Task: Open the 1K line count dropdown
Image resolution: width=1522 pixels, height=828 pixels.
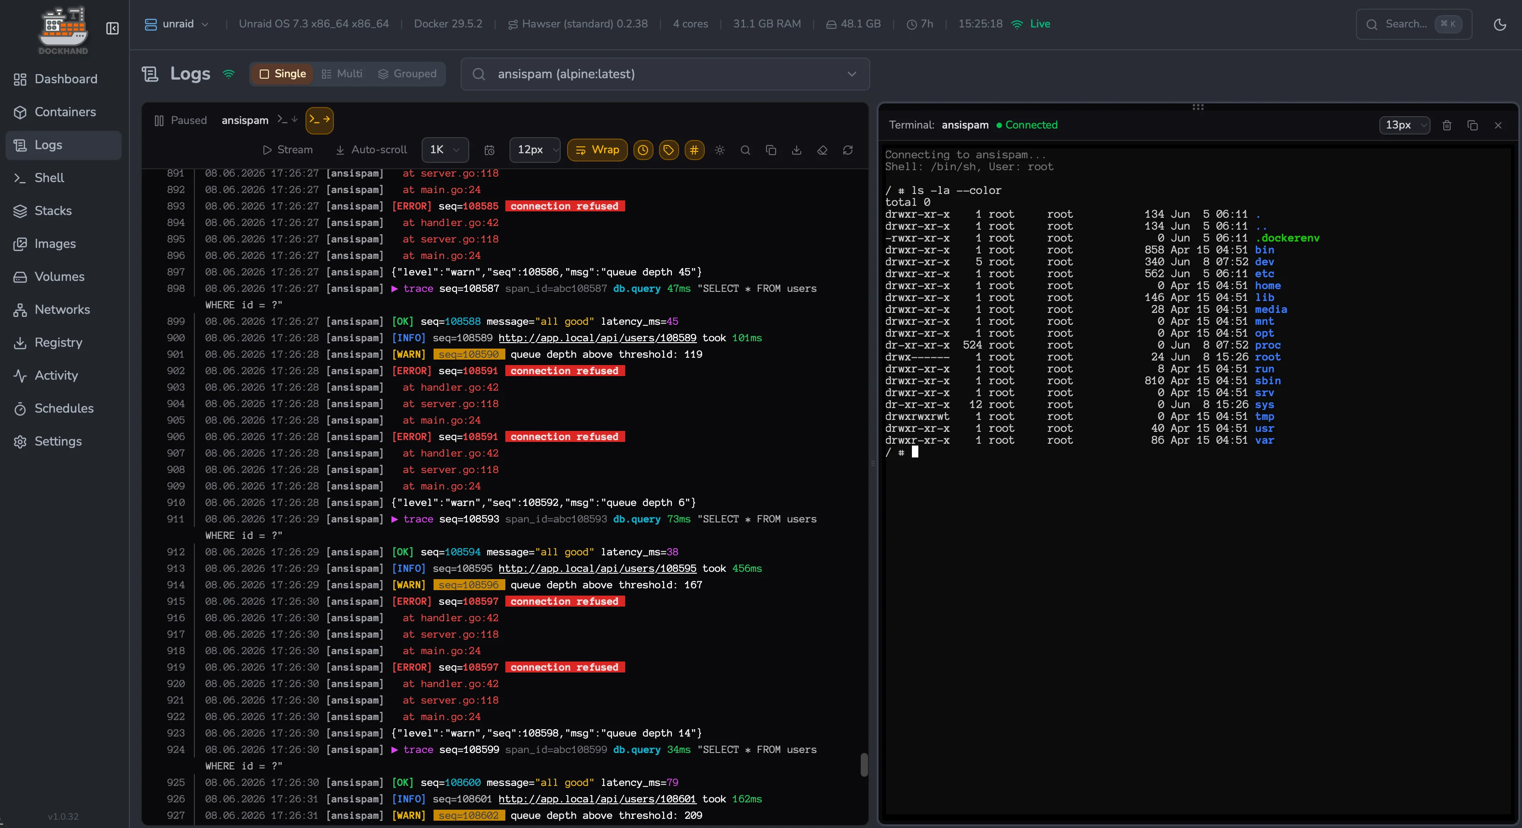Action: [x=445, y=150]
